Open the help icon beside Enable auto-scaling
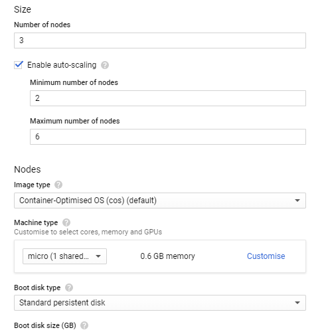This screenshot has width=326, height=332. pyautogui.click(x=105, y=65)
